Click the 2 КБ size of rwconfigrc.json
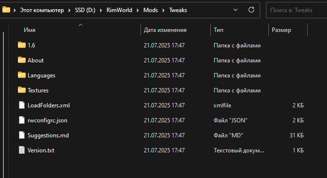Viewport: 327px width, 178px height. [298, 120]
